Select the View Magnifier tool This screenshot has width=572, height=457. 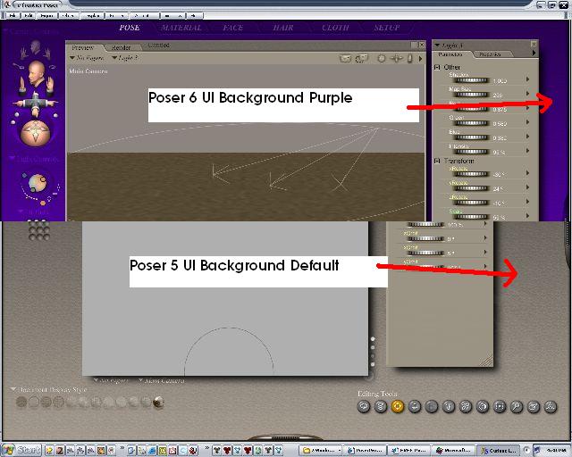(x=517, y=406)
